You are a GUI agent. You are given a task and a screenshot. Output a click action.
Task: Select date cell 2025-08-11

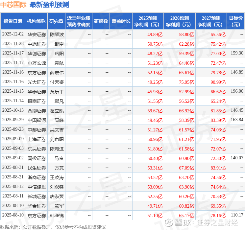coord(13,196)
